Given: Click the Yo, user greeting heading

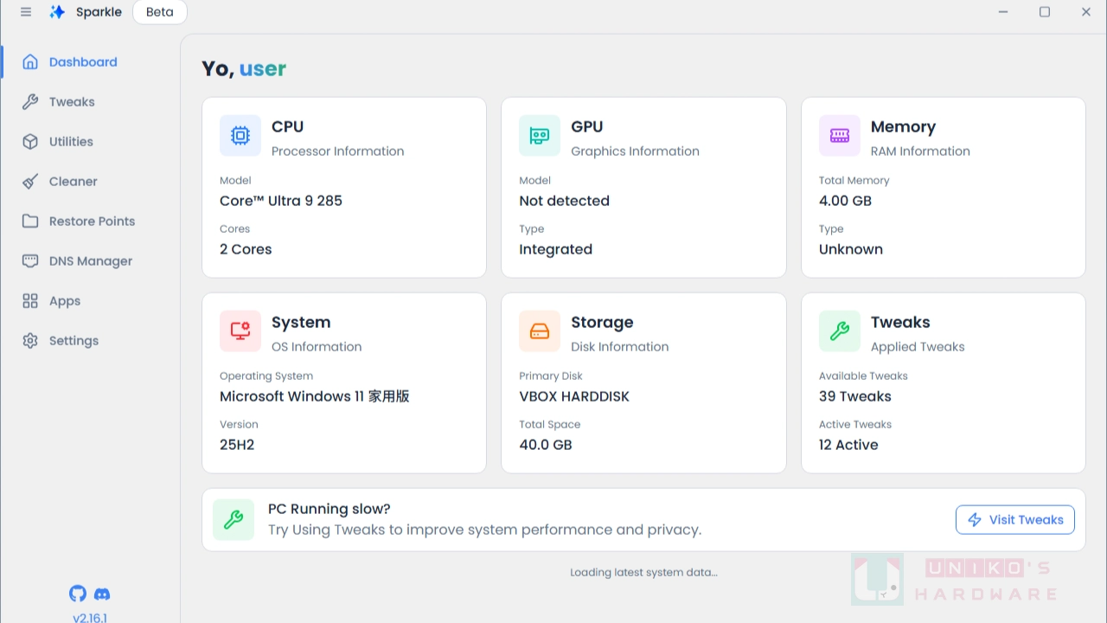Looking at the screenshot, I should pos(244,69).
